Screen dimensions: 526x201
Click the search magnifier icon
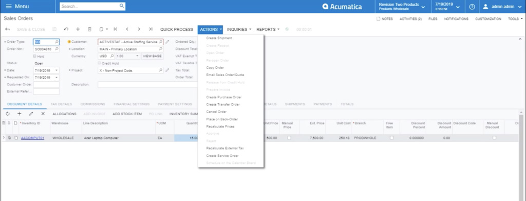click(121, 6)
